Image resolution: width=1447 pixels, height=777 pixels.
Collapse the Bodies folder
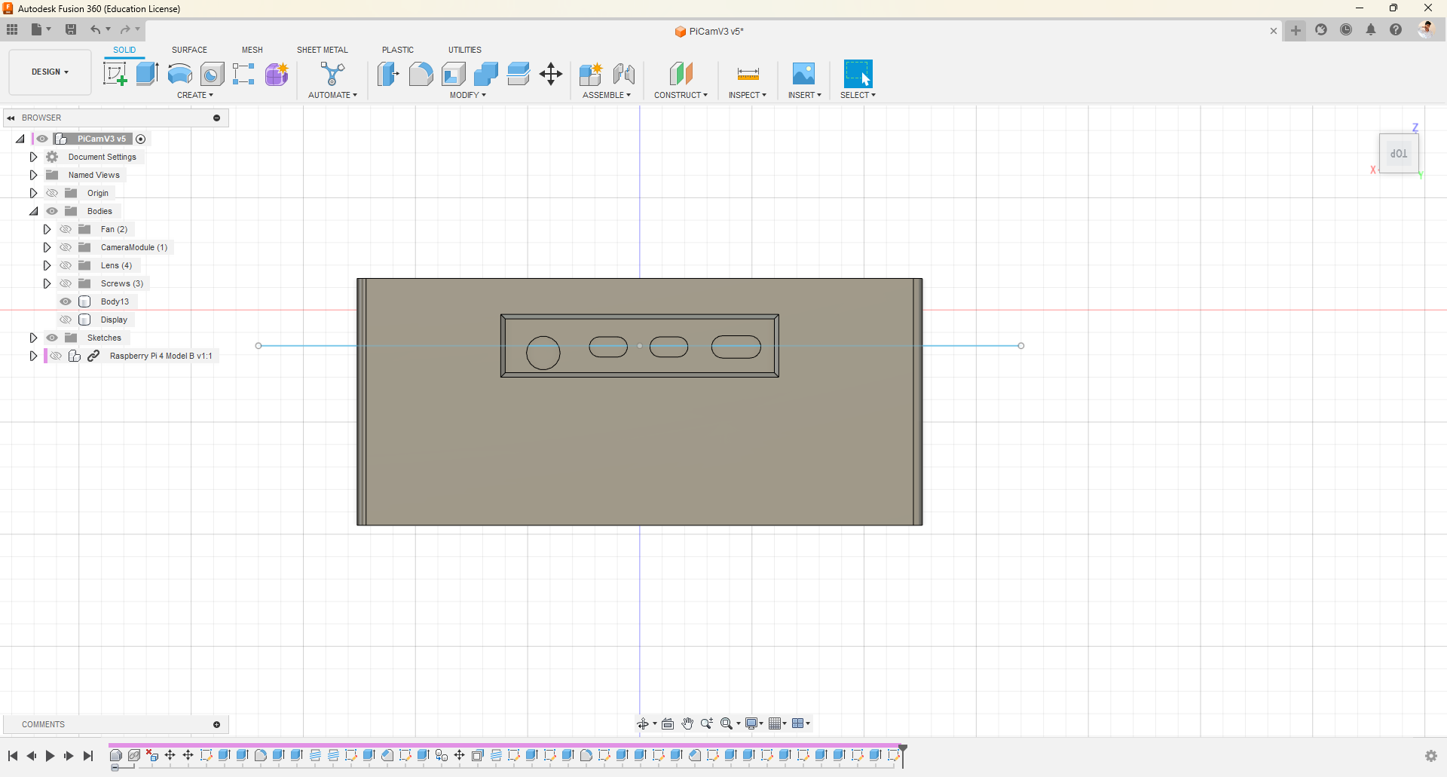[33, 211]
